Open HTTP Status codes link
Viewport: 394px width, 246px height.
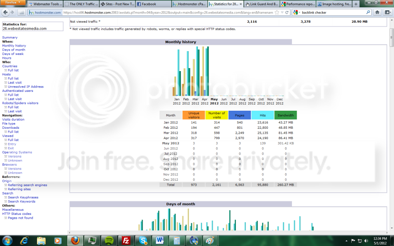coord(17,214)
